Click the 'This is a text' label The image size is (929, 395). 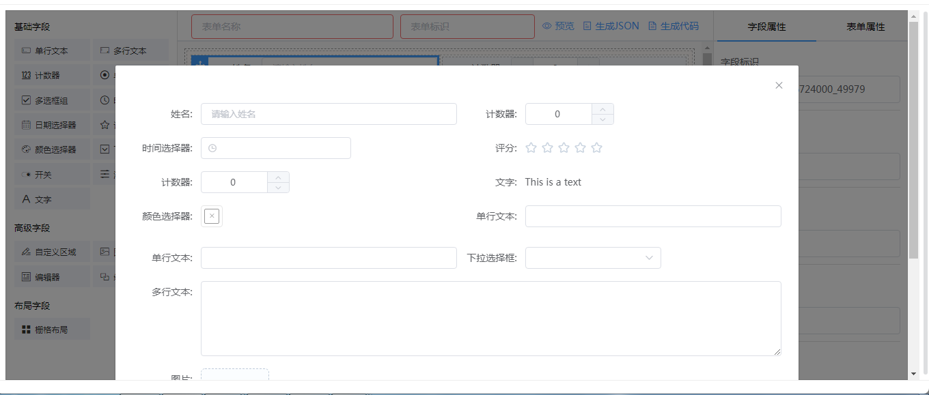click(x=553, y=182)
